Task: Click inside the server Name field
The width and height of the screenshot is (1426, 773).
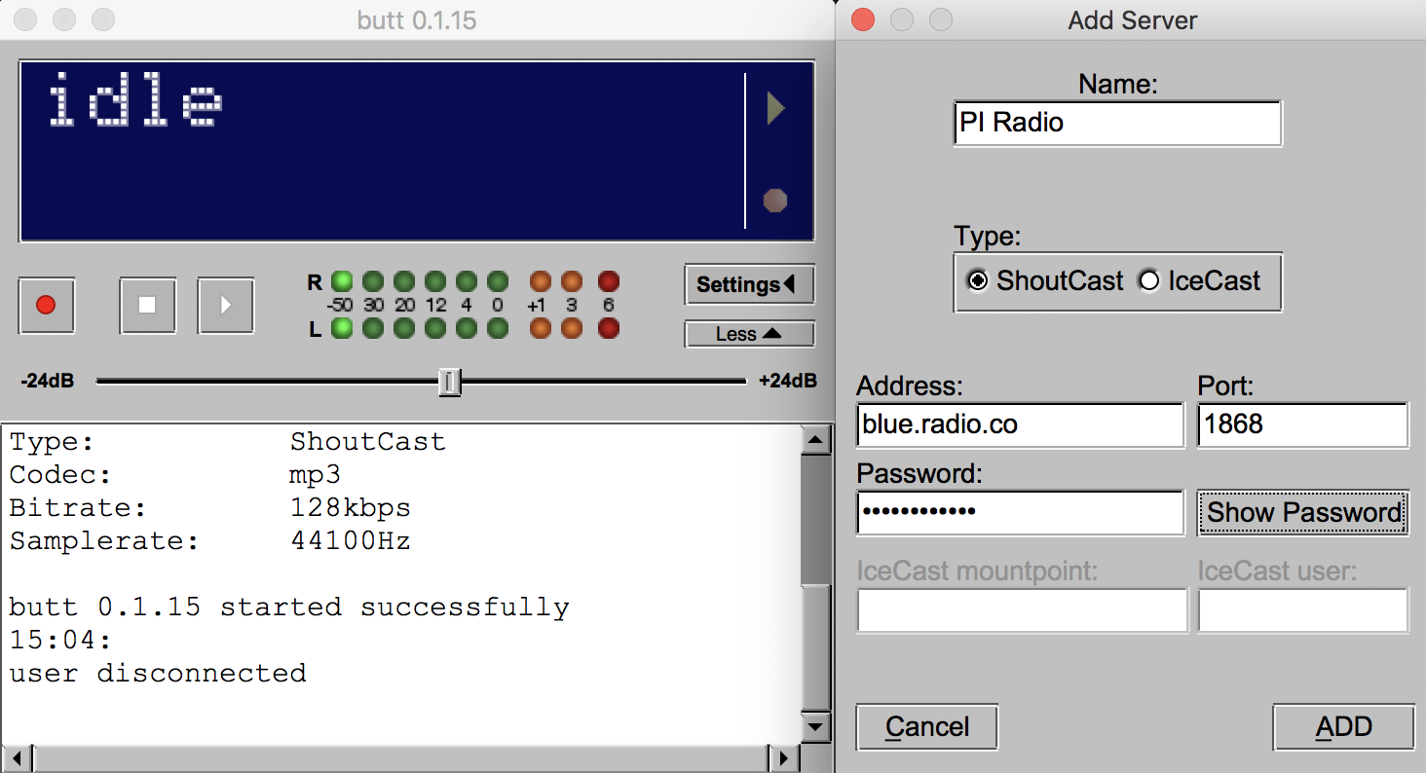Action: pos(1117,123)
